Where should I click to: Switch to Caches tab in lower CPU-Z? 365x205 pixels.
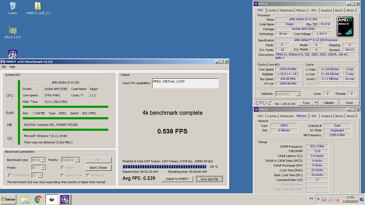tap(272, 116)
